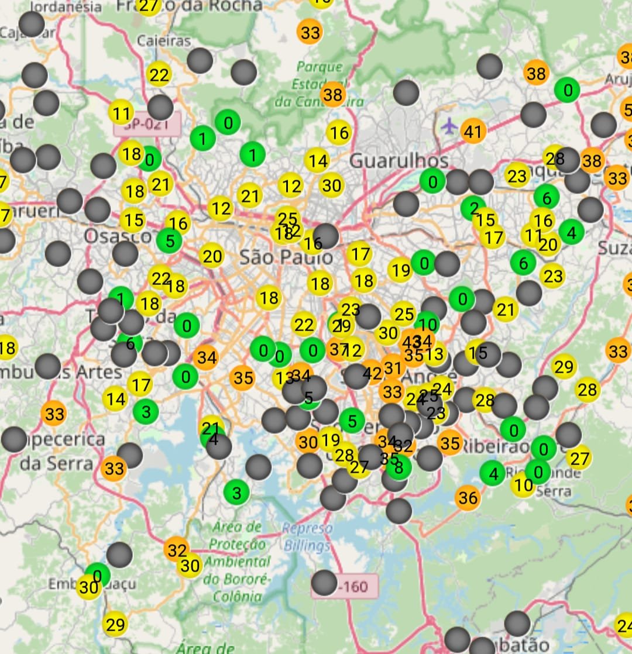Click the Represa Billings map label
The width and height of the screenshot is (632, 654).
(x=307, y=538)
